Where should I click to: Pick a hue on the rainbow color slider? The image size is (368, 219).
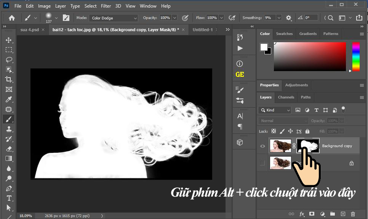point(356,57)
